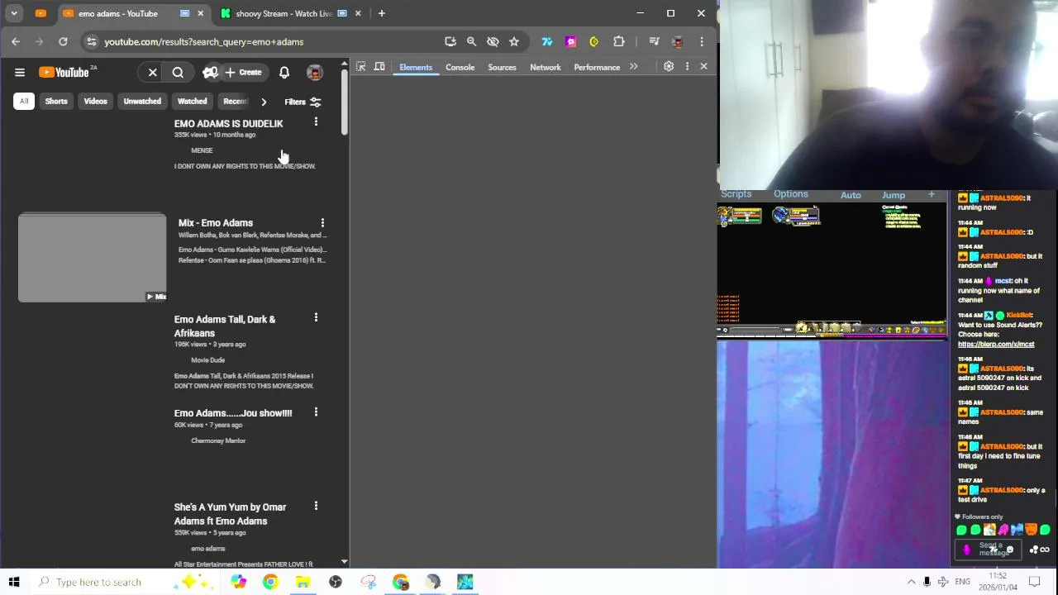Open DevTools customize three-dot menu
This screenshot has height=595, width=1058.
687,67
